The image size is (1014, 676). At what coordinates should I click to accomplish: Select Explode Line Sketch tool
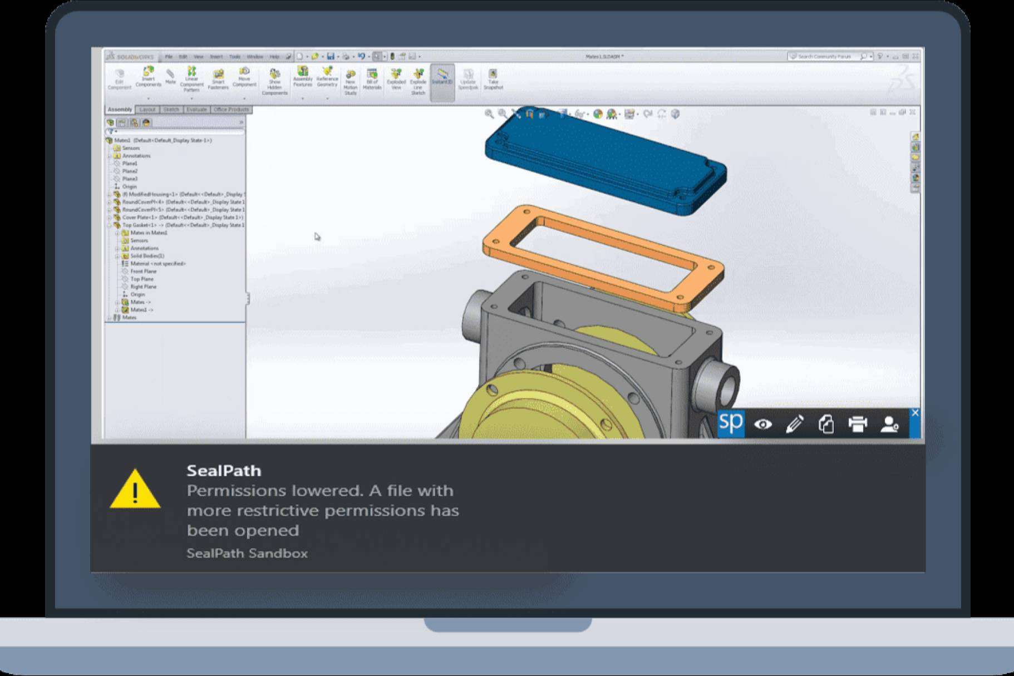[418, 82]
